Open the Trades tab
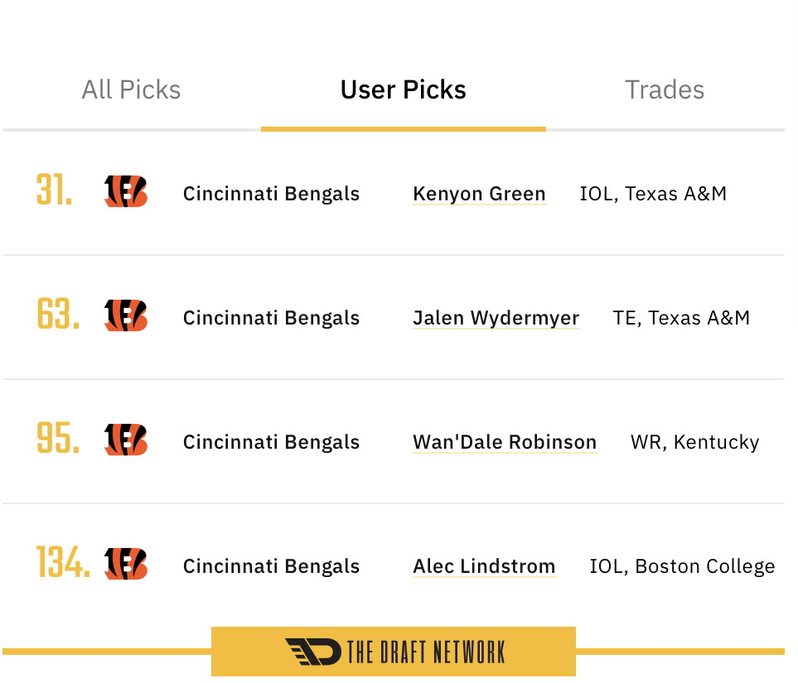The image size is (798, 683). point(664,90)
